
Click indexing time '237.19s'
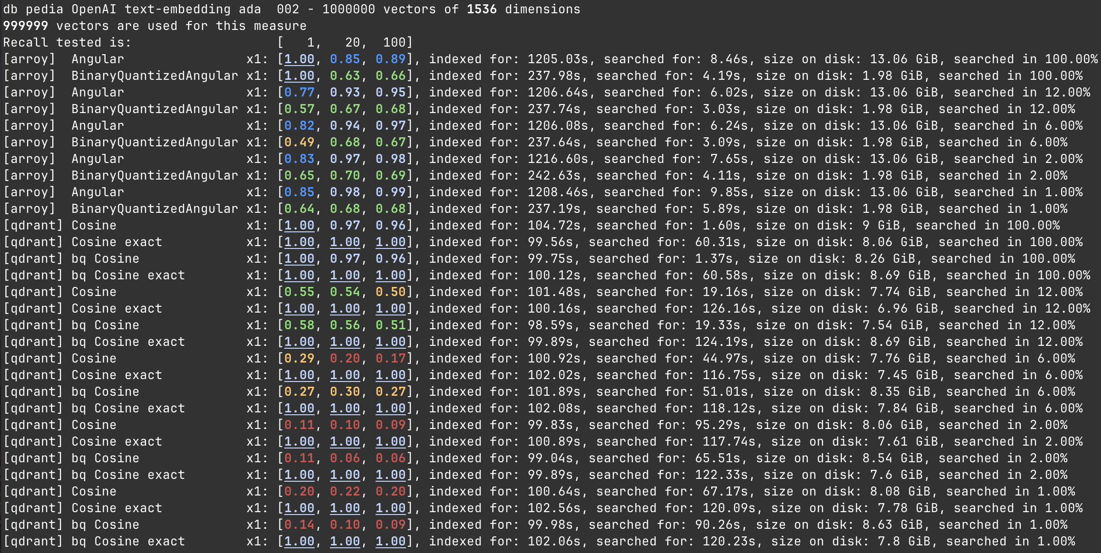[554, 209]
